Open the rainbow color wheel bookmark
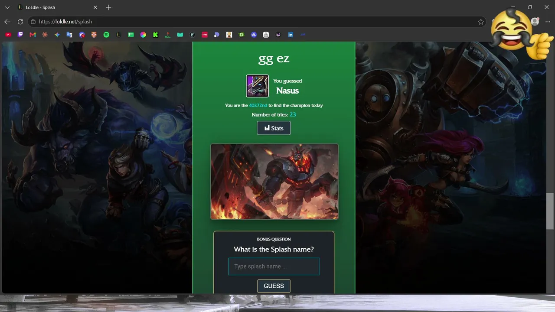 click(x=143, y=35)
